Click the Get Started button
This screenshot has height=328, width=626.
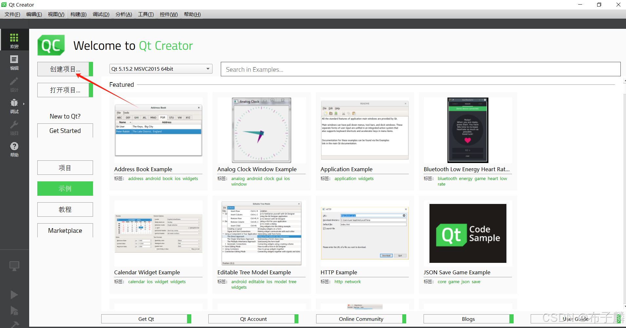[x=65, y=131]
